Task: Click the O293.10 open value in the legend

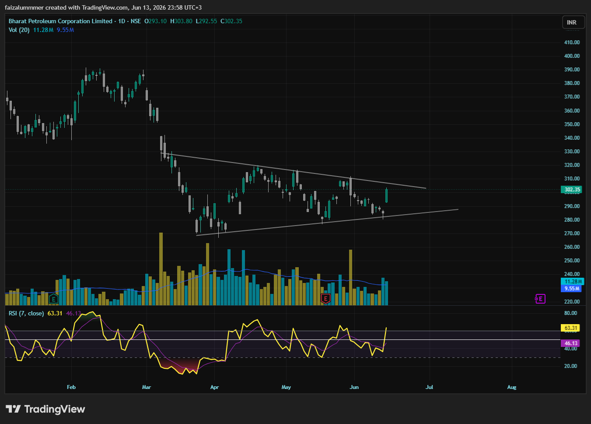Action: coord(156,21)
